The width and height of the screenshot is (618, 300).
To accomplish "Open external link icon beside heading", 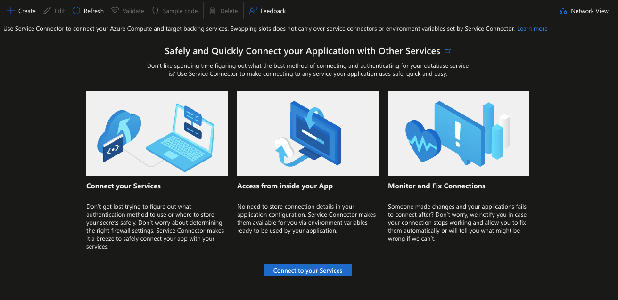I will (448, 51).
